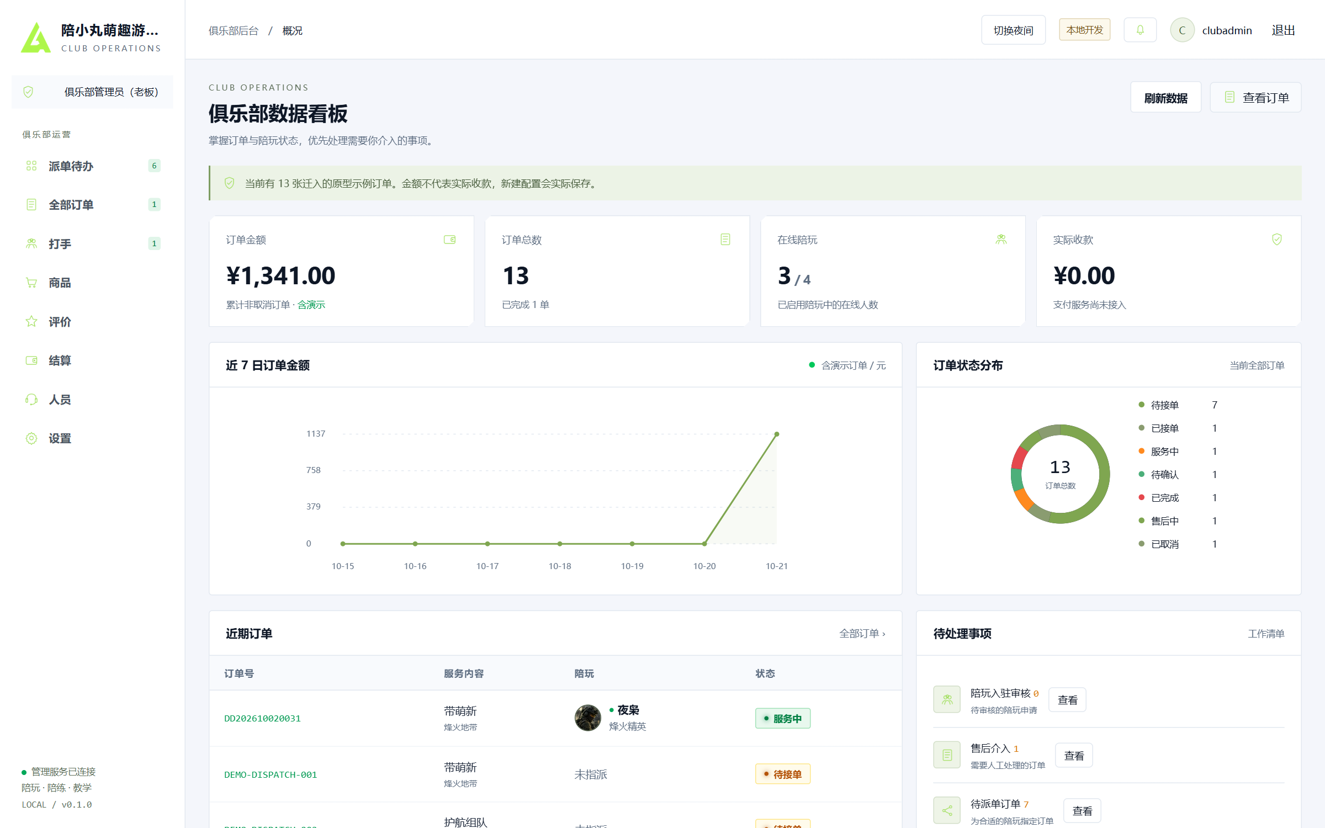Expand 全部订单 link with chevron
The width and height of the screenshot is (1325, 828).
tap(862, 634)
